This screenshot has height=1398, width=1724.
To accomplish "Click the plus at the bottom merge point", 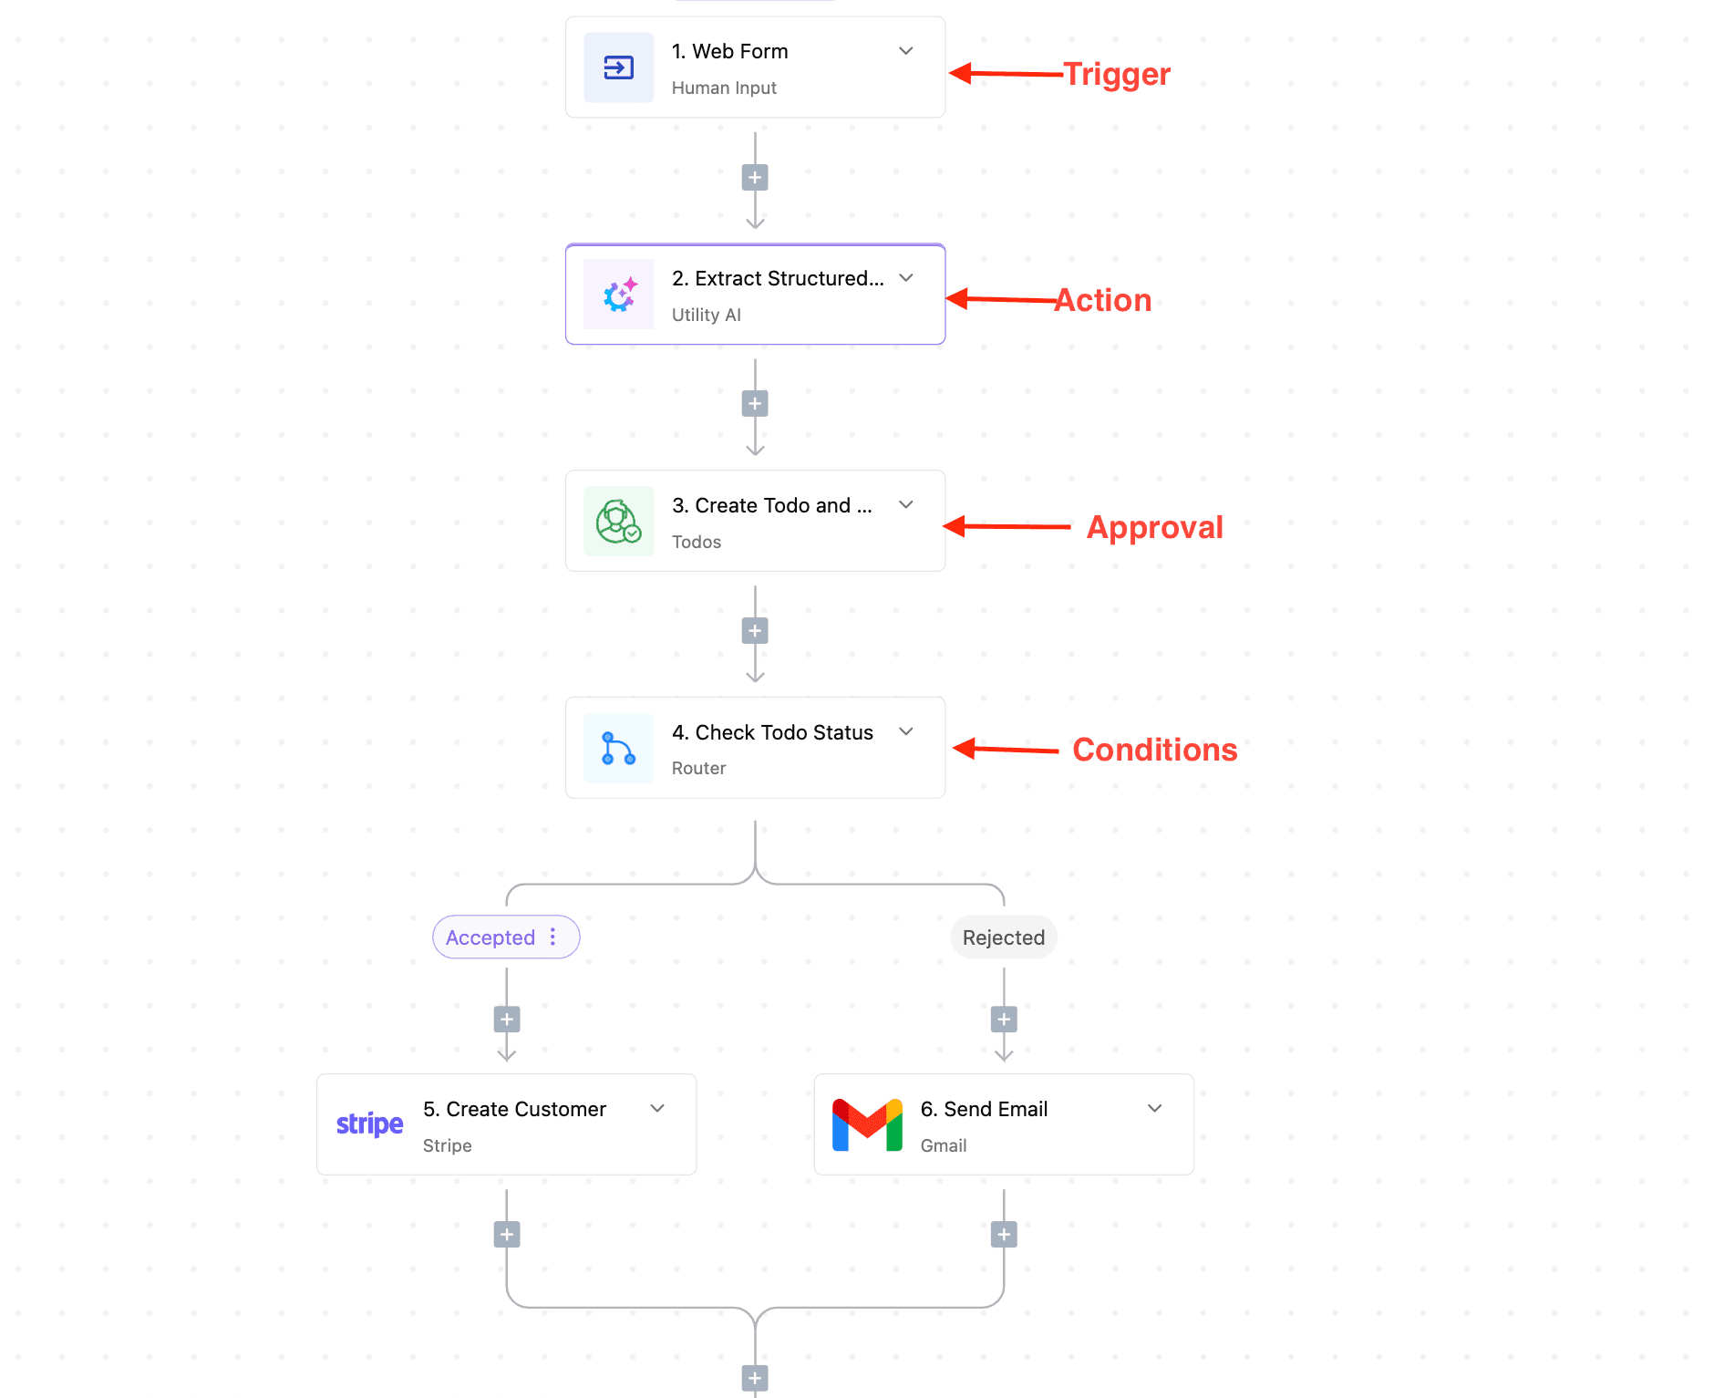I will click(754, 1380).
